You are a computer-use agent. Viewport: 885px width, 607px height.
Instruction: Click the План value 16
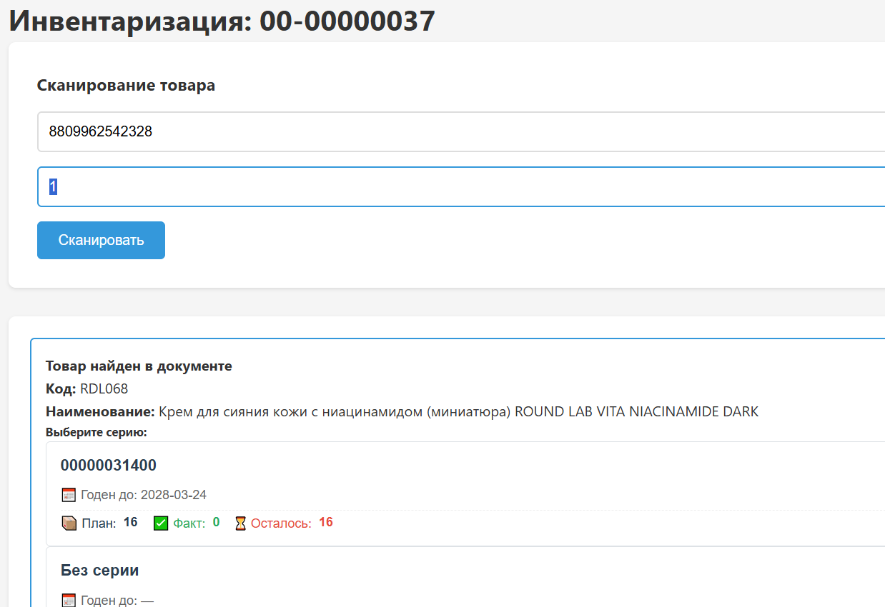coord(130,523)
